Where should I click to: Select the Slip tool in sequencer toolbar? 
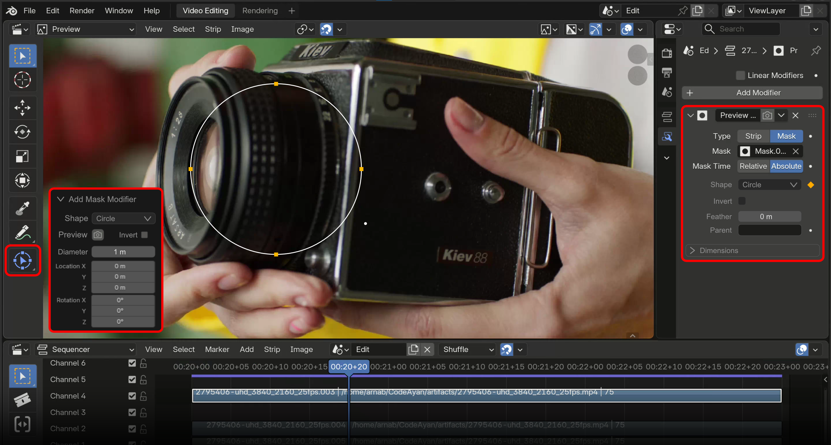coord(22,424)
